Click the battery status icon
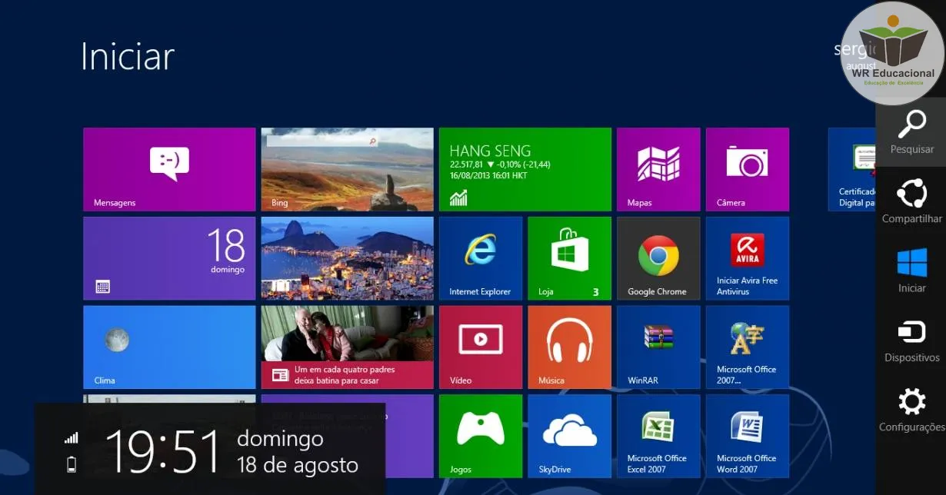Viewport: 946px width, 495px height. click(x=72, y=464)
